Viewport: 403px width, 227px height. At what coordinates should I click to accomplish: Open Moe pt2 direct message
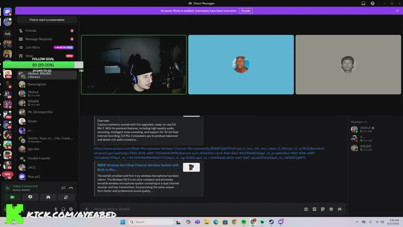(47, 177)
